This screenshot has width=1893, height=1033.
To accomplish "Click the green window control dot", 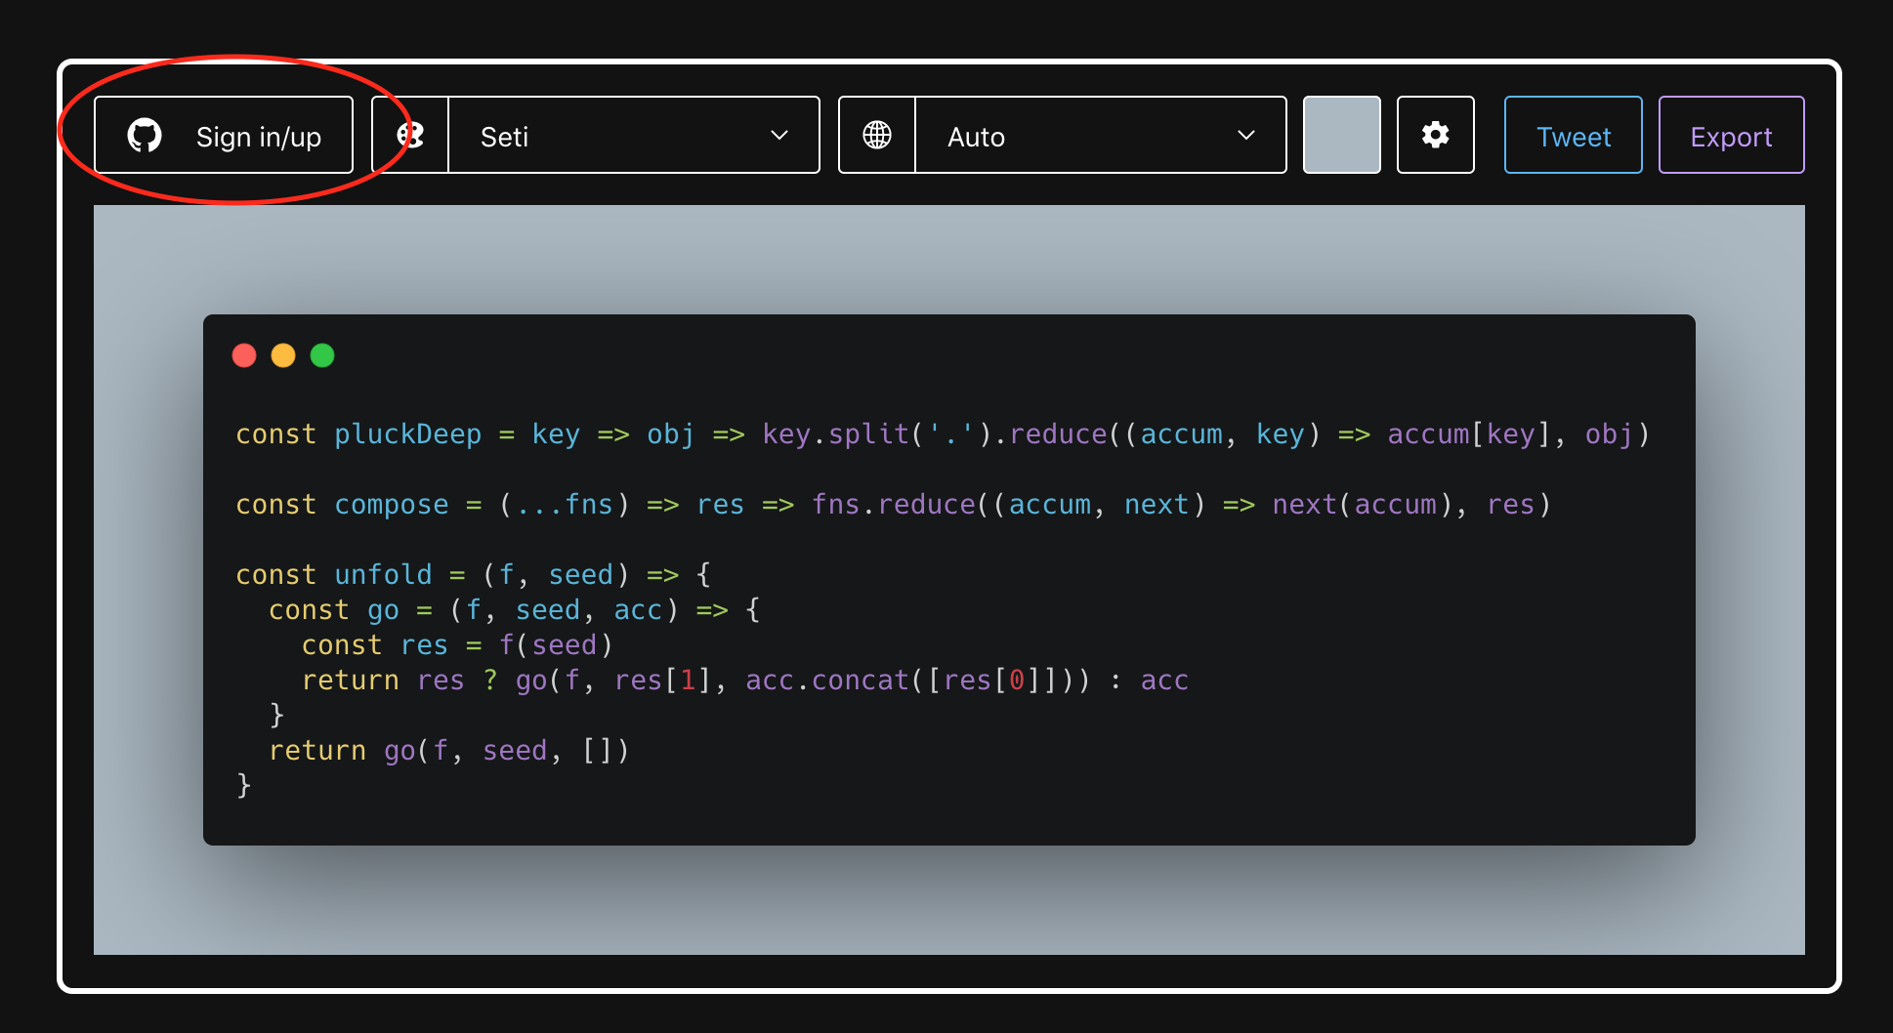I will [x=322, y=355].
